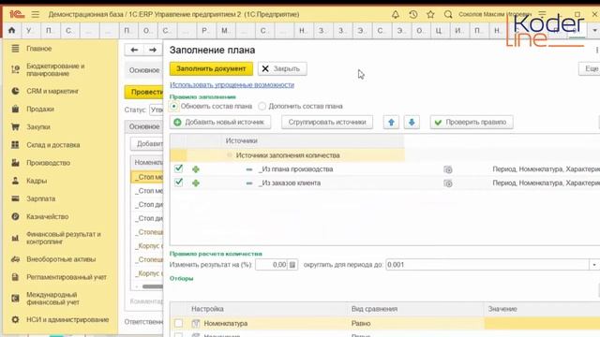This screenshot has width=600, height=337.
Task: Open НСИ и администрирование gear section
Action: pos(15,319)
